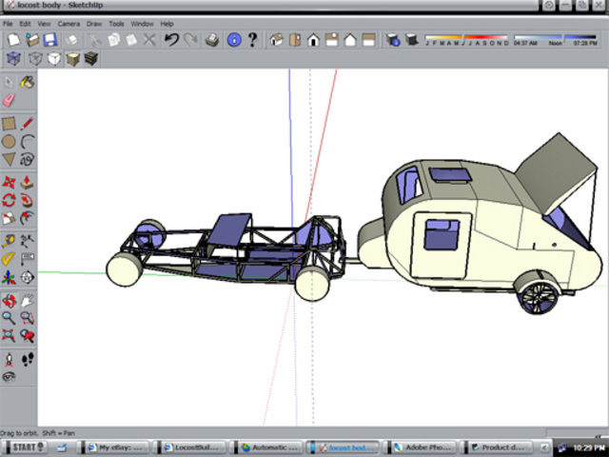Choose the Arc tool
This screenshot has width=609, height=457.
point(27,142)
